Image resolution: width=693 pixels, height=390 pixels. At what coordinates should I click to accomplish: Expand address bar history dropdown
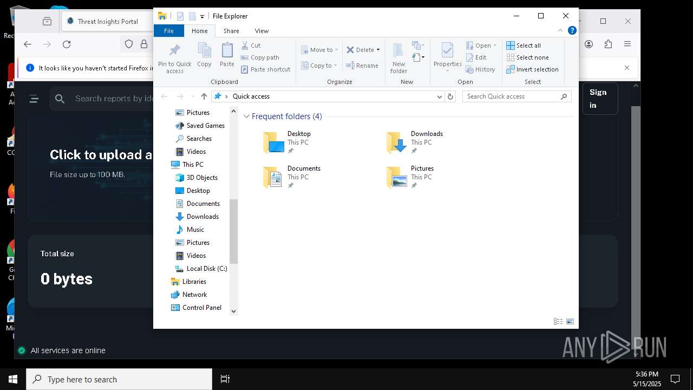click(x=439, y=96)
